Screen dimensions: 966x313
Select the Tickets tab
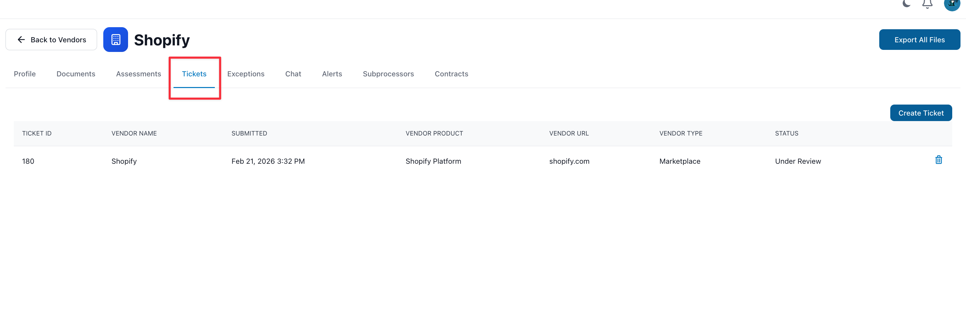194,74
